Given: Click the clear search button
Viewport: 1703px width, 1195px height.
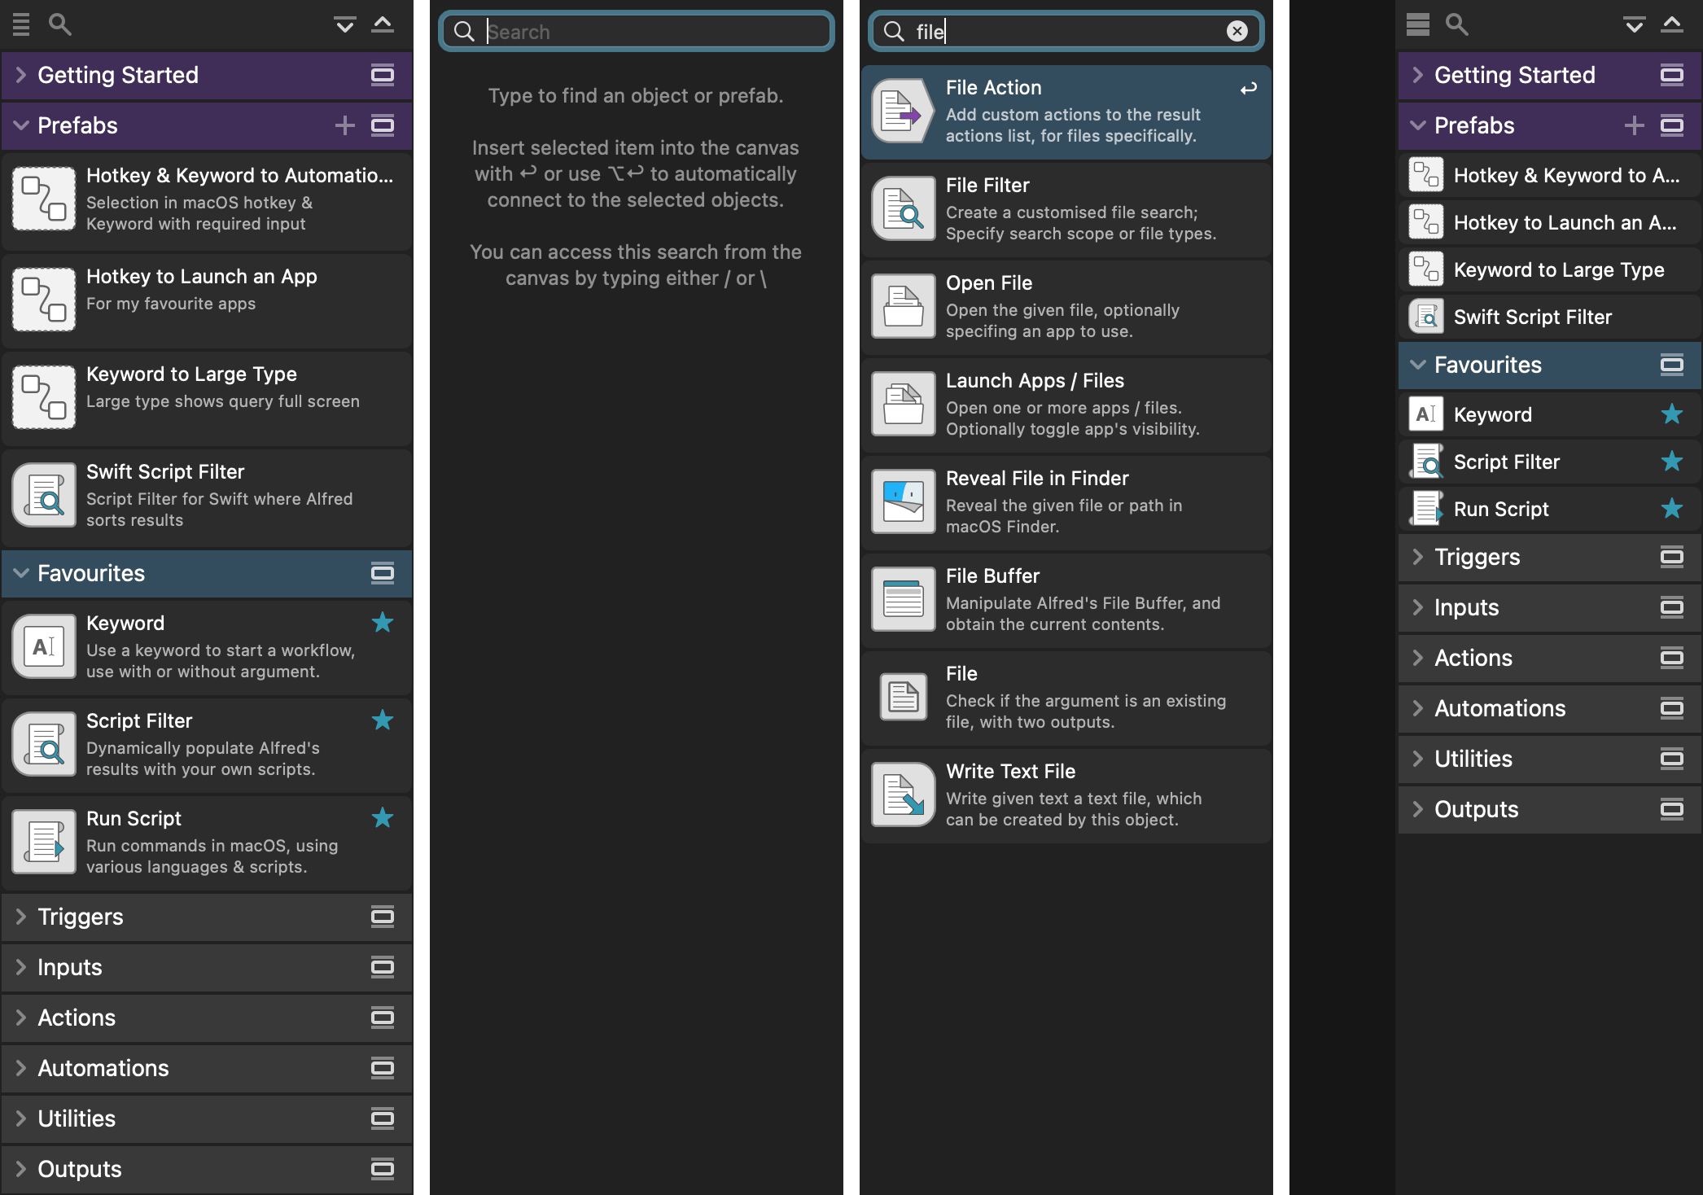Looking at the screenshot, I should point(1237,31).
